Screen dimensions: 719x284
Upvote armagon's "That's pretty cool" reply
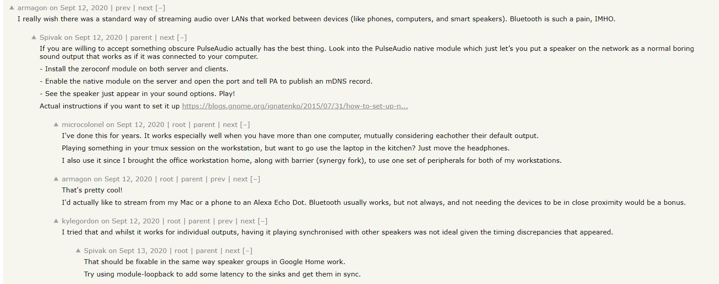56,179
